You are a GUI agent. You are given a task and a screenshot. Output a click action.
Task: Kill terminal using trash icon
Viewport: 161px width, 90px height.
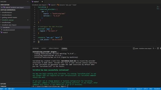pos(160,48)
